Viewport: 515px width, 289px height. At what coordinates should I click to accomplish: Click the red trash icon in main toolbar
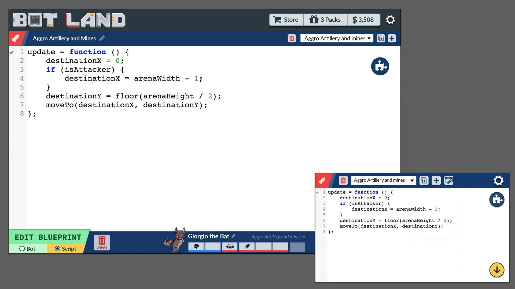292,39
